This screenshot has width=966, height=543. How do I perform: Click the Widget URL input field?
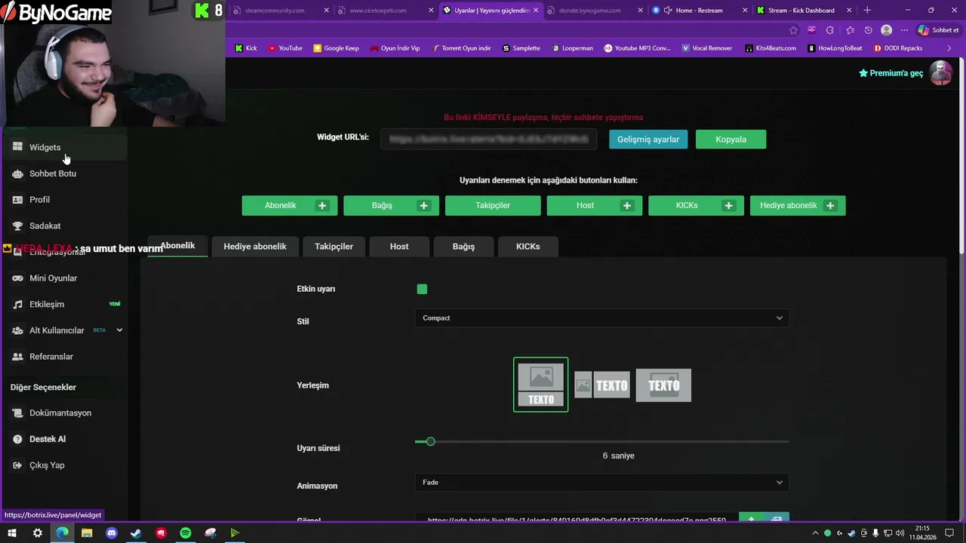[x=489, y=140]
